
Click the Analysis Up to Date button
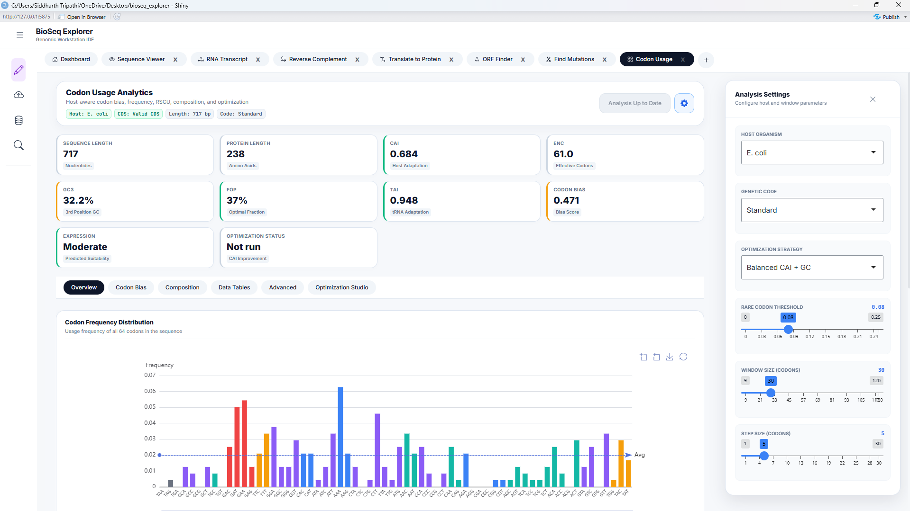pyautogui.click(x=634, y=103)
